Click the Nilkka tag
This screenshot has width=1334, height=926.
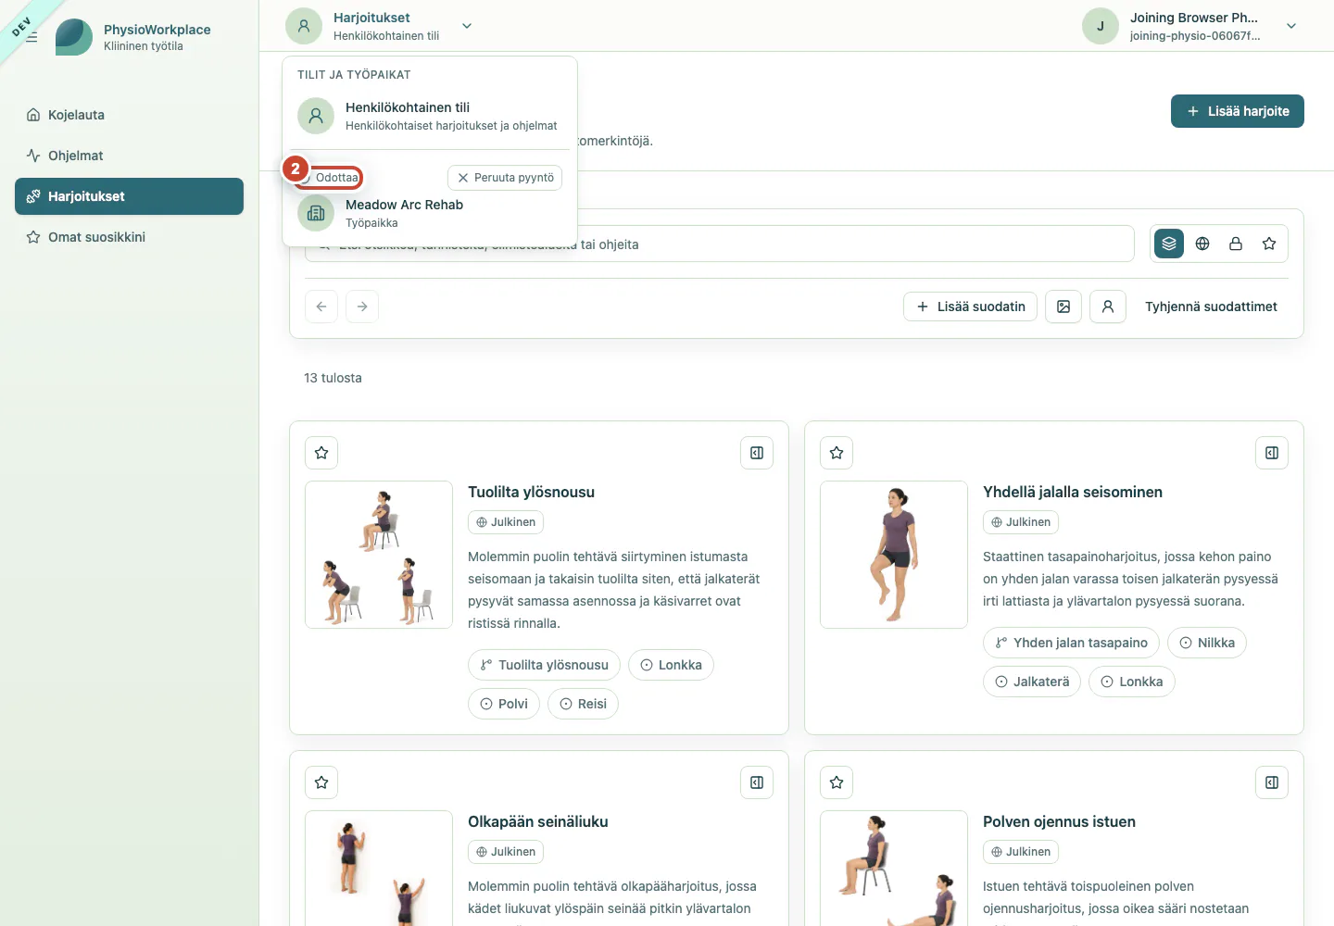tap(1207, 643)
